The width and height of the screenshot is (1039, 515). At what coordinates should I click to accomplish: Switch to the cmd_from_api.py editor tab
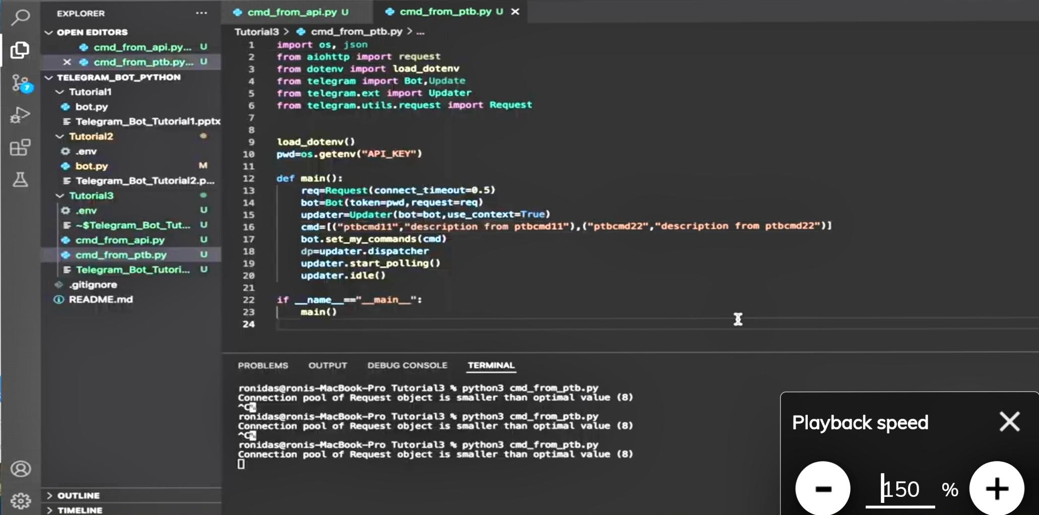(292, 12)
